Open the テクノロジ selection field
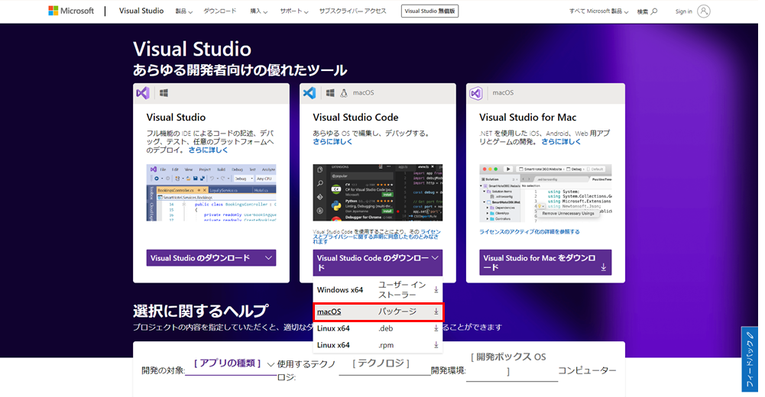Image resolution: width=765 pixels, height=397 pixels. pyautogui.click(x=384, y=364)
